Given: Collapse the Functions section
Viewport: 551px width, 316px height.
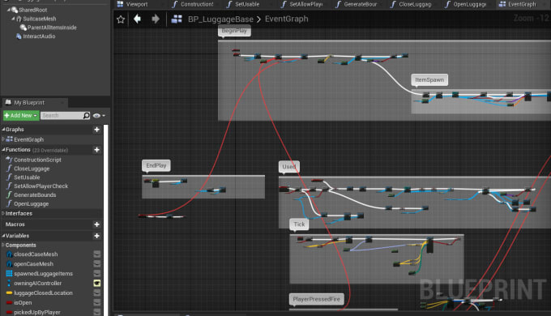Looking at the screenshot, I should (x=3, y=150).
